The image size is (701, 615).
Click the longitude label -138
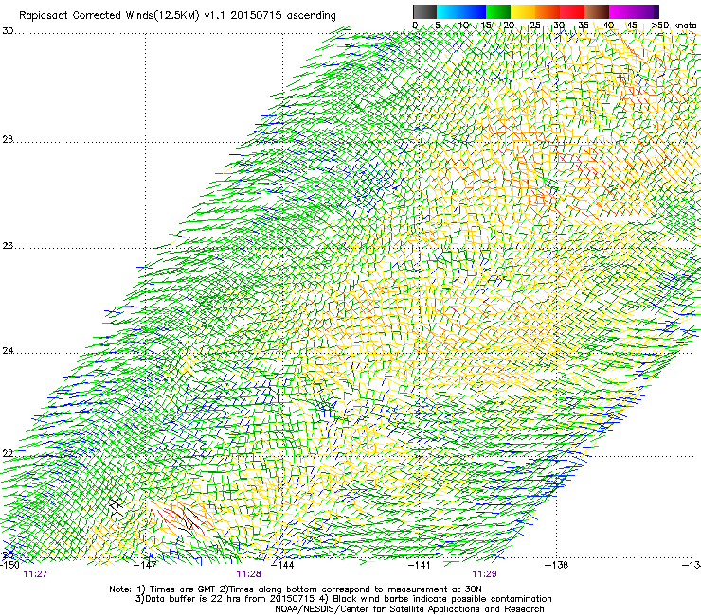[557, 565]
